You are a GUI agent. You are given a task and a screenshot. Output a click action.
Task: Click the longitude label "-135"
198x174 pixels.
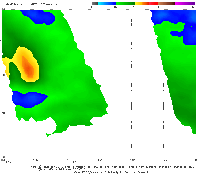tap(99, 160)
